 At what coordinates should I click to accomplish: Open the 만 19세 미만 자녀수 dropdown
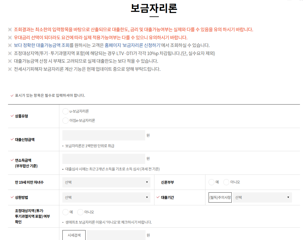(x=106, y=182)
